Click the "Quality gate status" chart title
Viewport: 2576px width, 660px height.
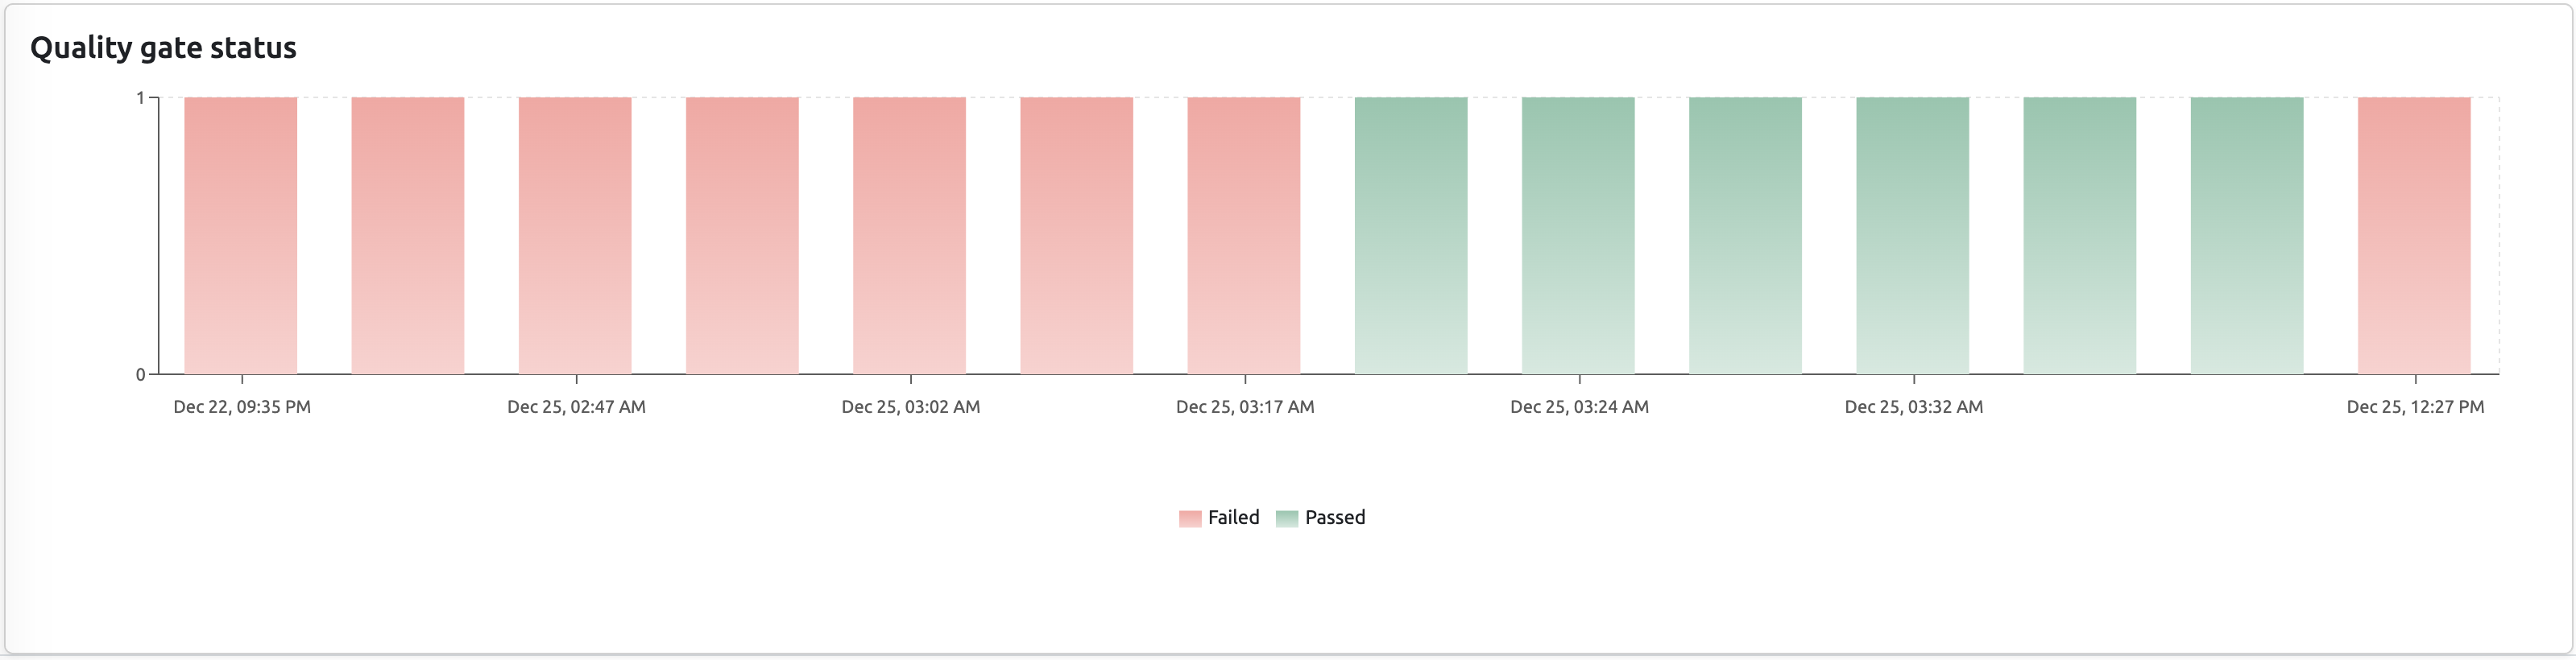(x=163, y=48)
